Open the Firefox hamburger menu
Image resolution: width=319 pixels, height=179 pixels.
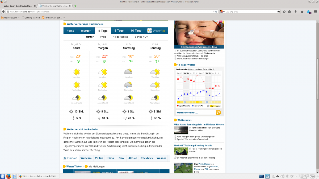click(316, 12)
